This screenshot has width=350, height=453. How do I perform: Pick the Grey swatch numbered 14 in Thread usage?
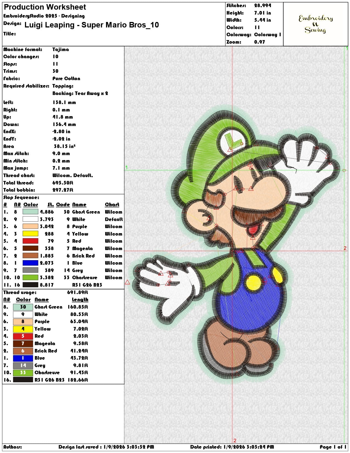(23, 365)
